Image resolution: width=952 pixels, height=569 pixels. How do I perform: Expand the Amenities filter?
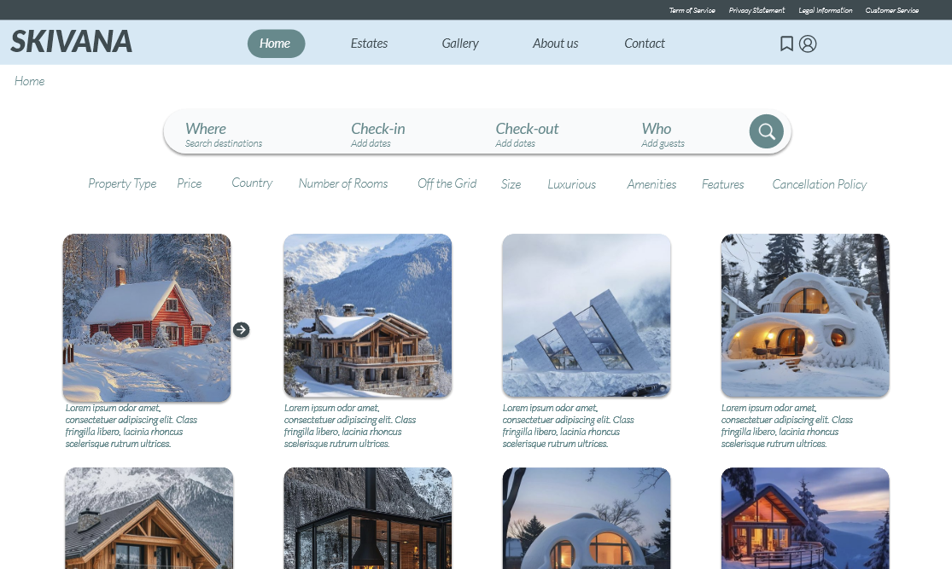tap(651, 184)
